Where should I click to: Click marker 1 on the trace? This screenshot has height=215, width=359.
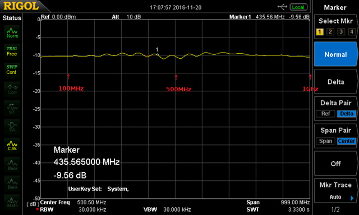coord(158,54)
